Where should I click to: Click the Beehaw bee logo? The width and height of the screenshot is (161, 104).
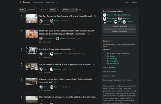(x=21, y=2)
